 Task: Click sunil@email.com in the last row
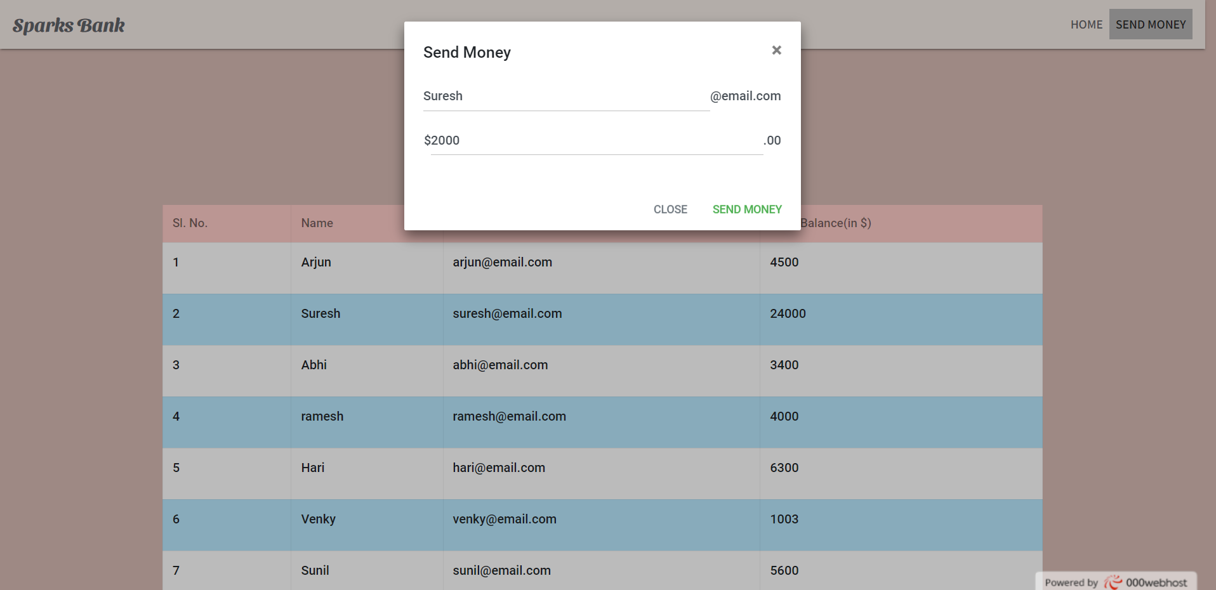pyautogui.click(x=501, y=570)
